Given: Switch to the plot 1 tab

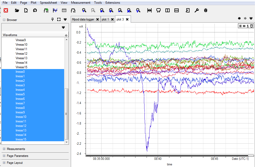Looking at the screenshot, I should pyautogui.click(x=105, y=19).
